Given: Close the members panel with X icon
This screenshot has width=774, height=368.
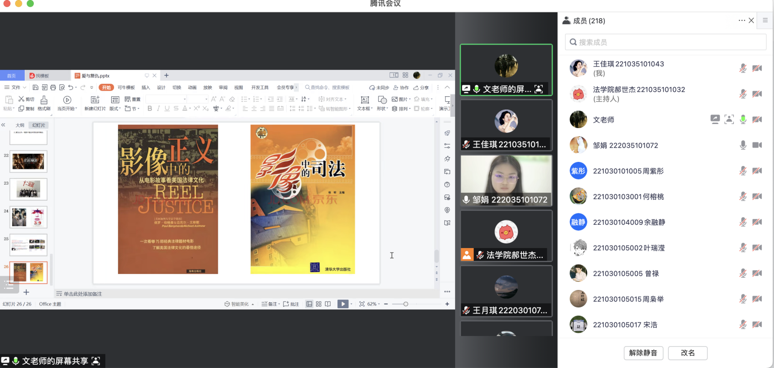Looking at the screenshot, I should pos(751,21).
